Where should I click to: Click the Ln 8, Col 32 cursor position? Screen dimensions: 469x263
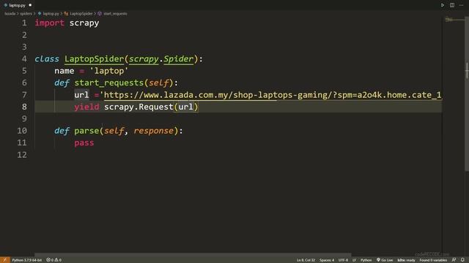click(x=306, y=260)
